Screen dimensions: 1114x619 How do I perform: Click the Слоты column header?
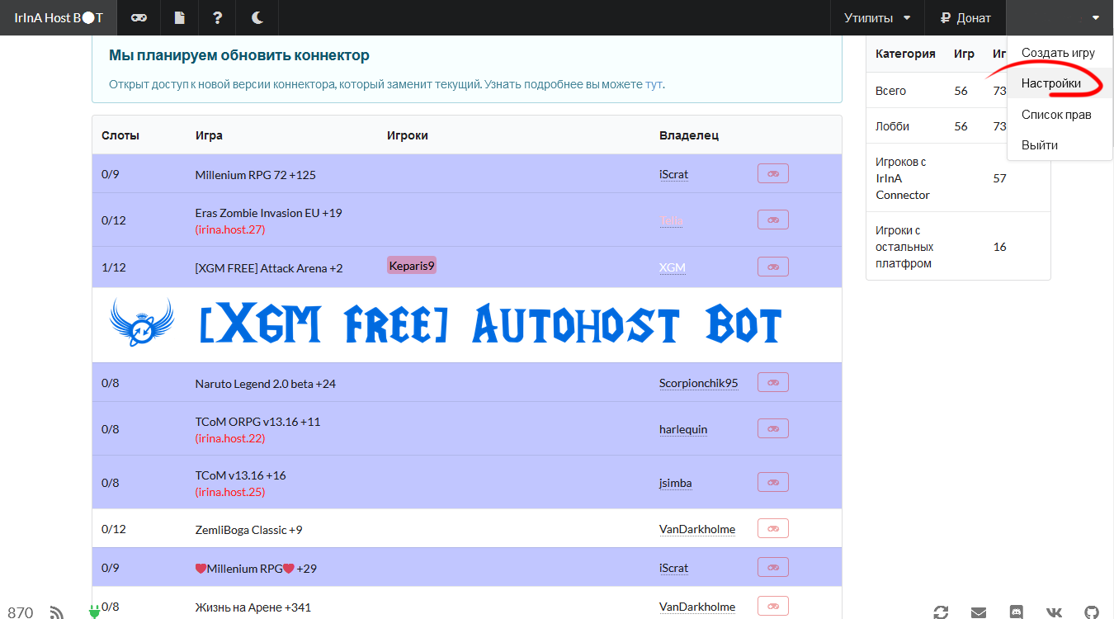click(120, 135)
